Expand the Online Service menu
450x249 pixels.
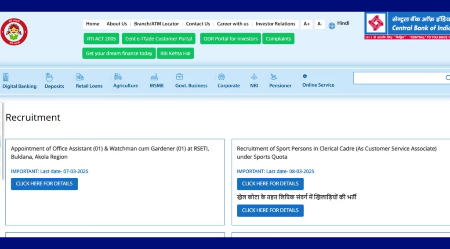pos(318,85)
